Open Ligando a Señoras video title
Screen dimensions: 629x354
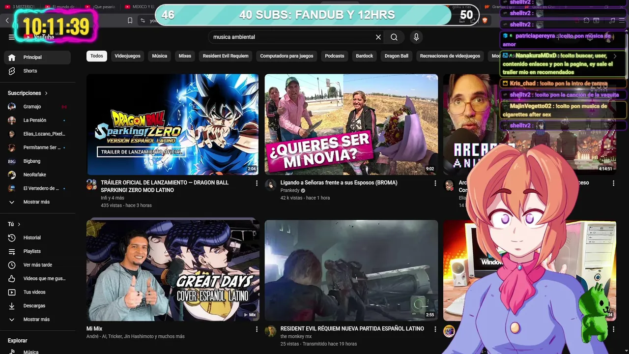(x=339, y=183)
